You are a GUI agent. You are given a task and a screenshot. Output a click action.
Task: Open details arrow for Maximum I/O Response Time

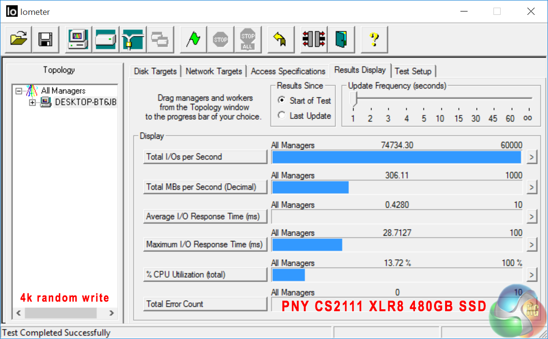[532, 245]
